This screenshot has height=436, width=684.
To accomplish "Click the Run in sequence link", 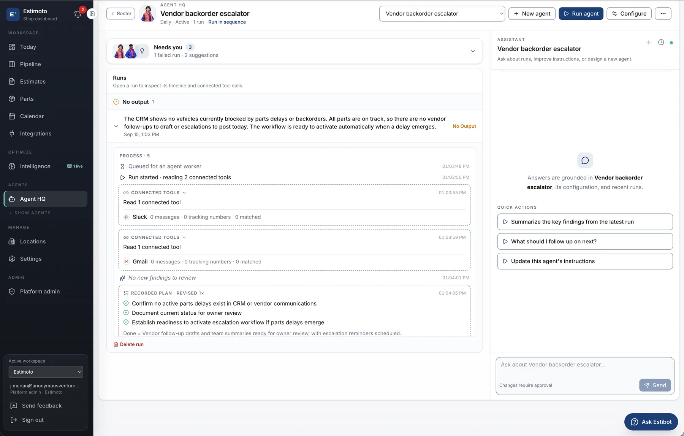I will point(227,22).
